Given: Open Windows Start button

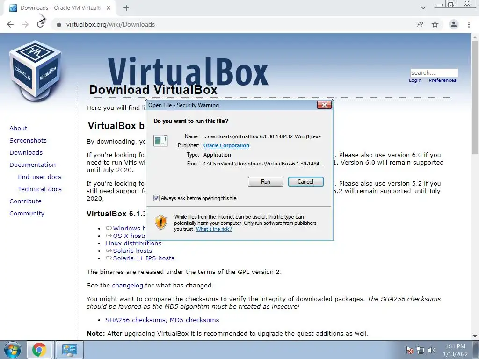Looking at the screenshot, I should [12, 350].
